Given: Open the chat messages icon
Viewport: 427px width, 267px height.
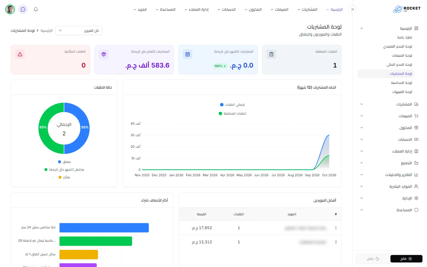Looking at the screenshot, I should [x=23, y=9].
